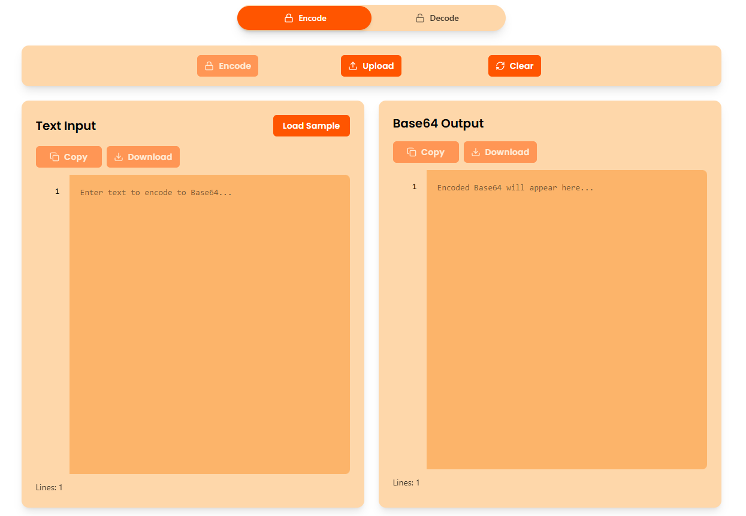Image resolution: width=746 pixels, height=516 pixels.
Task: Upload a file using the Upload button
Action: pos(371,66)
